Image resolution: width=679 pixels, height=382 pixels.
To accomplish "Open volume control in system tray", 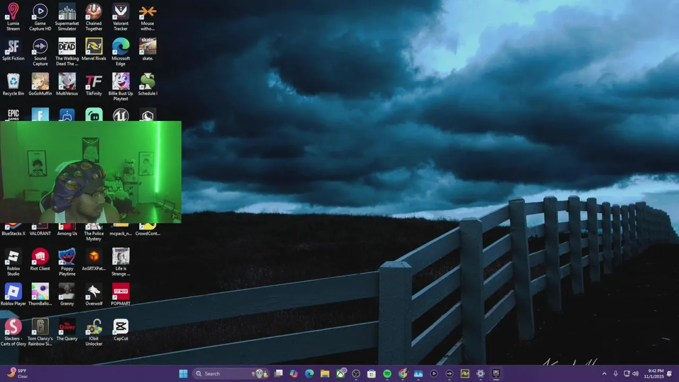I will (x=636, y=374).
